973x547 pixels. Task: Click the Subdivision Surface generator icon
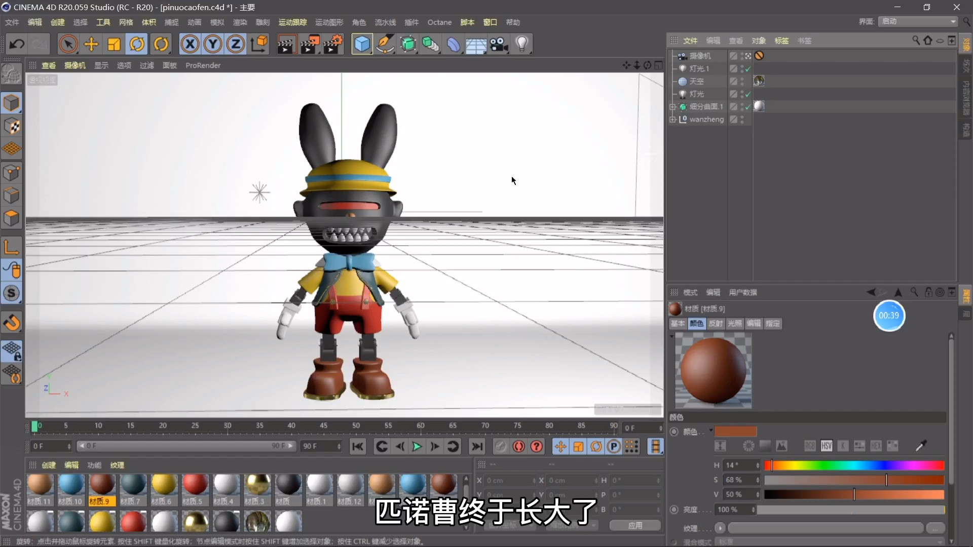click(408, 44)
